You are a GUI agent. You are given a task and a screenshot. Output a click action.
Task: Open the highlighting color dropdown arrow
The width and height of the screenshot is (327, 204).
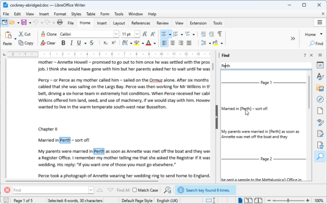tap(143, 43)
